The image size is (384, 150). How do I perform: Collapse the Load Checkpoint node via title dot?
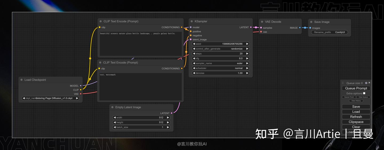coord(22,80)
